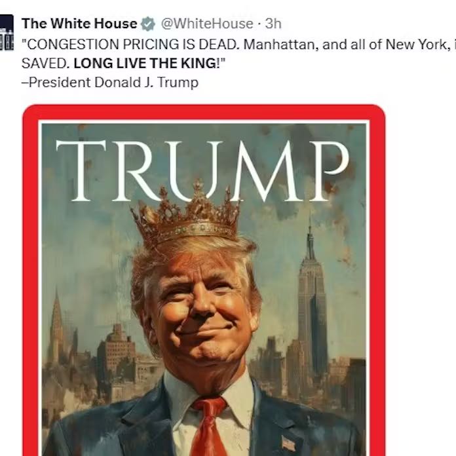Click "Manhattan, and all of New York" text

345,45
